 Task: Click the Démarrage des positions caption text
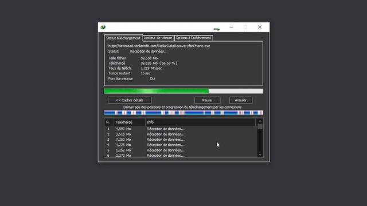pyautogui.click(x=182, y=107)
